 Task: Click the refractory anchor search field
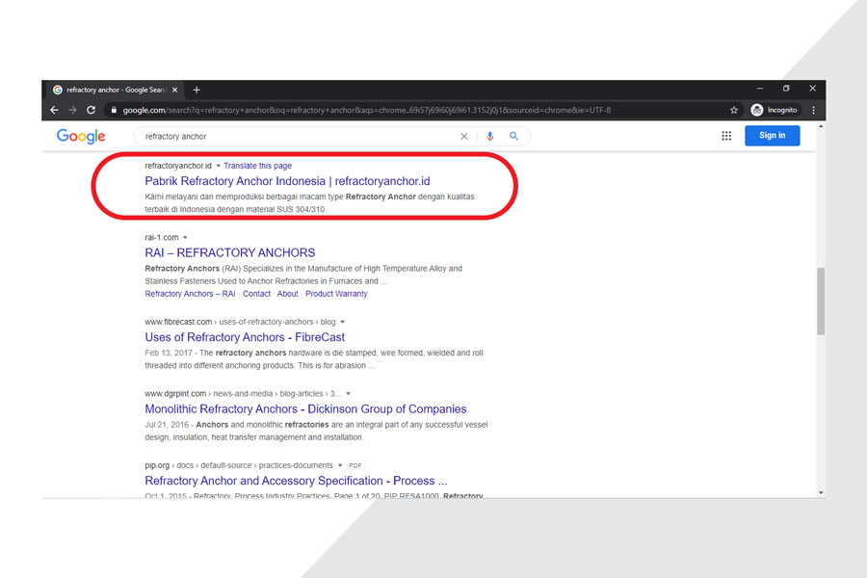coord(299,136)
